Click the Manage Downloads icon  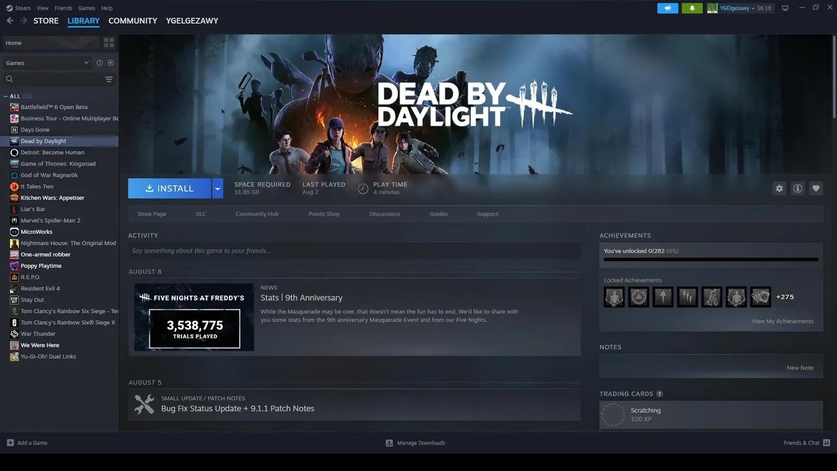click(389, 443)
